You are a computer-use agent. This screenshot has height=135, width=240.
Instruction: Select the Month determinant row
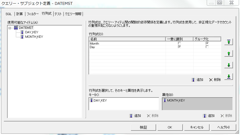[155, 43]
